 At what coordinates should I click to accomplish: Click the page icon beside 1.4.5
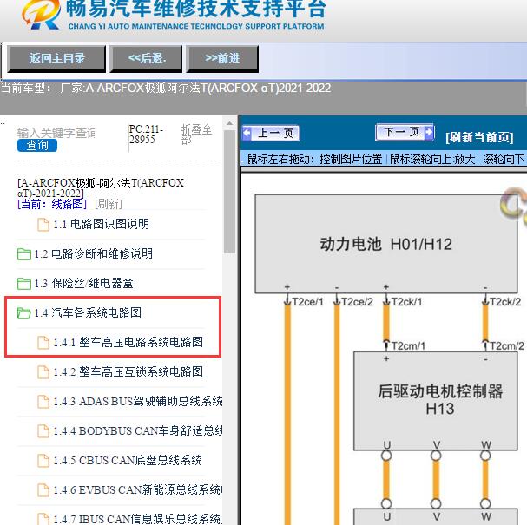[x=43, y=461]
